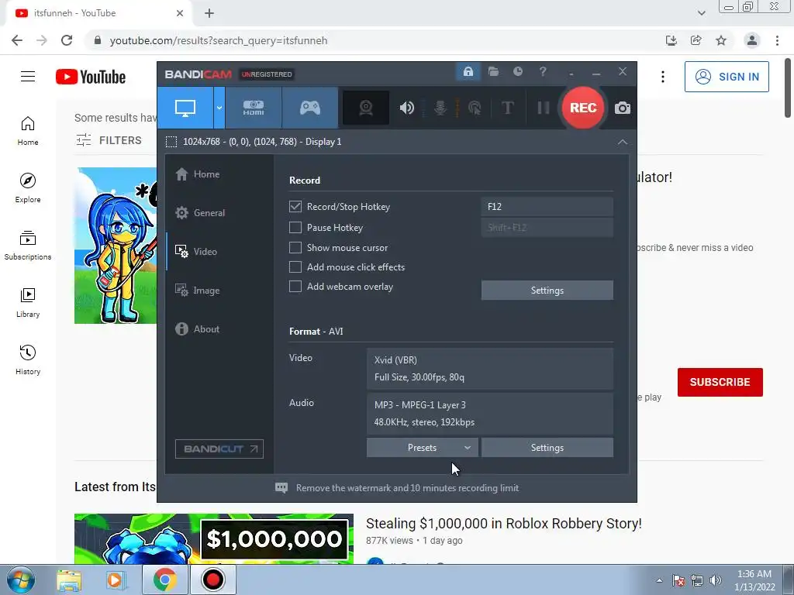Open the About tab
Viewport: 794px width, 595px height.
(198, 328)
